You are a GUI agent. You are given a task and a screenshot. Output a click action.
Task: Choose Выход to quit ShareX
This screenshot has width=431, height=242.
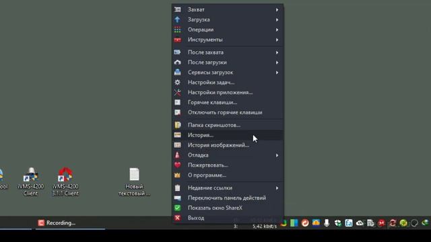(228, 218)
